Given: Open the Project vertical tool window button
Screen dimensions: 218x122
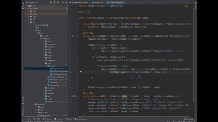Looking at the screenshot, I should [x=23, y=5].
